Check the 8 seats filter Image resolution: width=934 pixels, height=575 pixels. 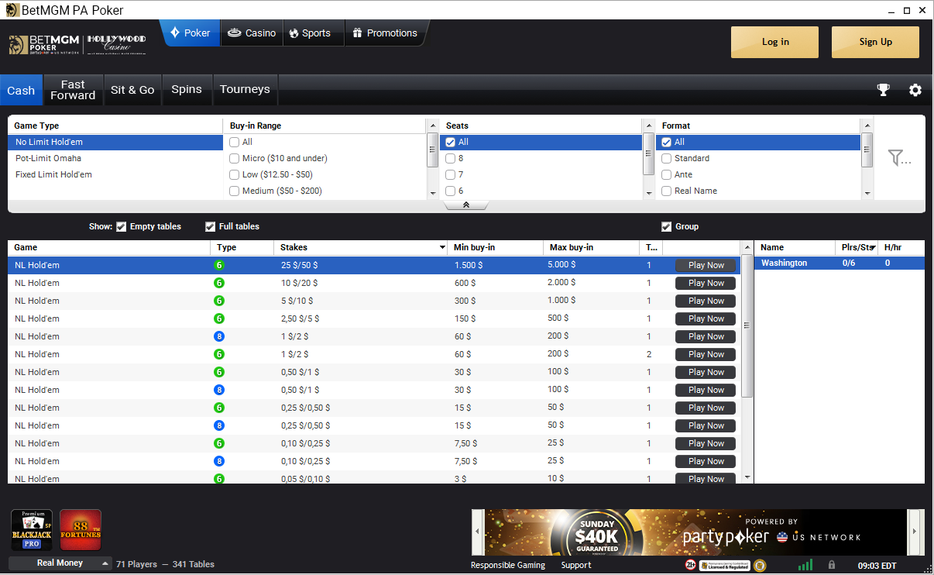pos(450,158)
